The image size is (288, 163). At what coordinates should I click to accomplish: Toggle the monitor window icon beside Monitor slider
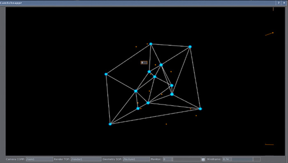(x=203, y=159)
